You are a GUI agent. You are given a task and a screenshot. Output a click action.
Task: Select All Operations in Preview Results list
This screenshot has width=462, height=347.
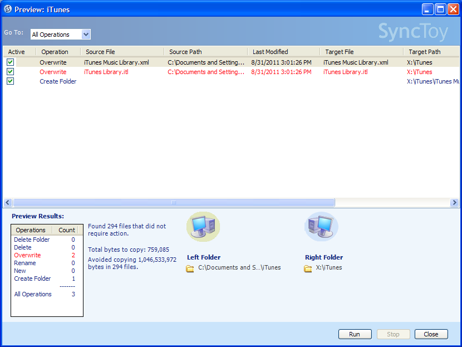click(33, 294)
